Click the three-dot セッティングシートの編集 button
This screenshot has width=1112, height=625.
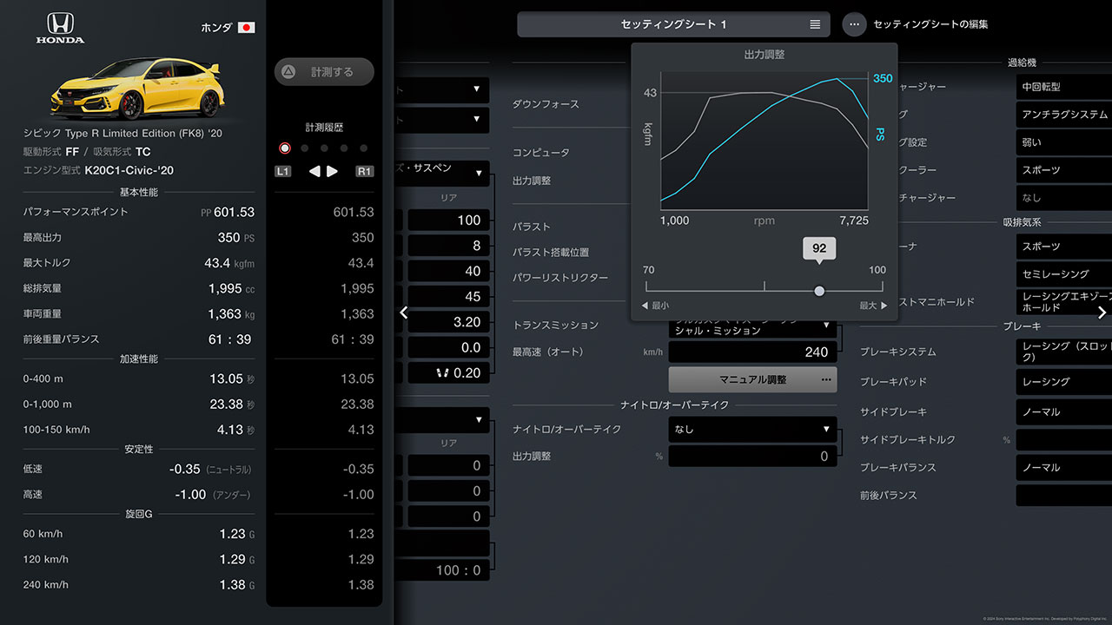pos(854,24)
